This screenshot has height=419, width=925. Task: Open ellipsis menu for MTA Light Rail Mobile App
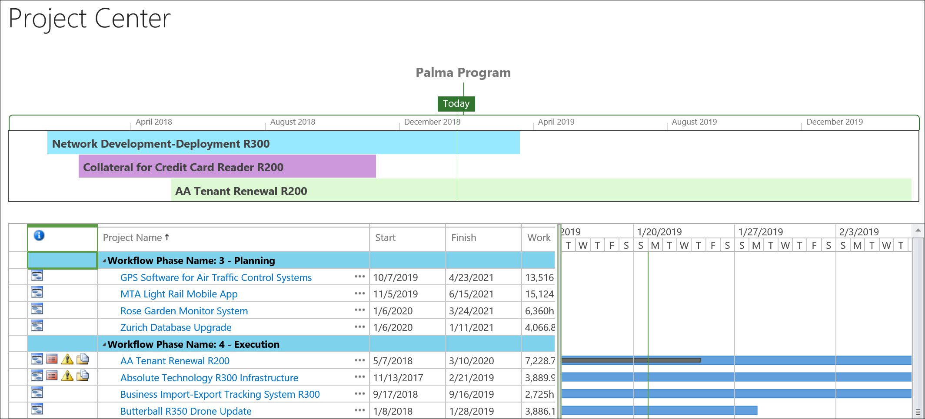pyautogui.click(x=359, y=294)
